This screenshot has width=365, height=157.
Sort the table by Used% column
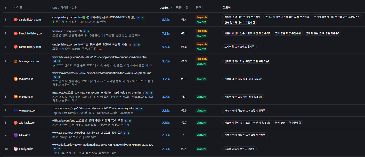[166, 7]
